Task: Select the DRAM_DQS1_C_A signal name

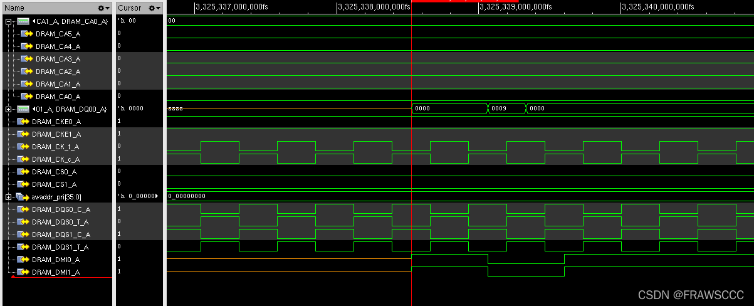Action: tap(61, 235)
